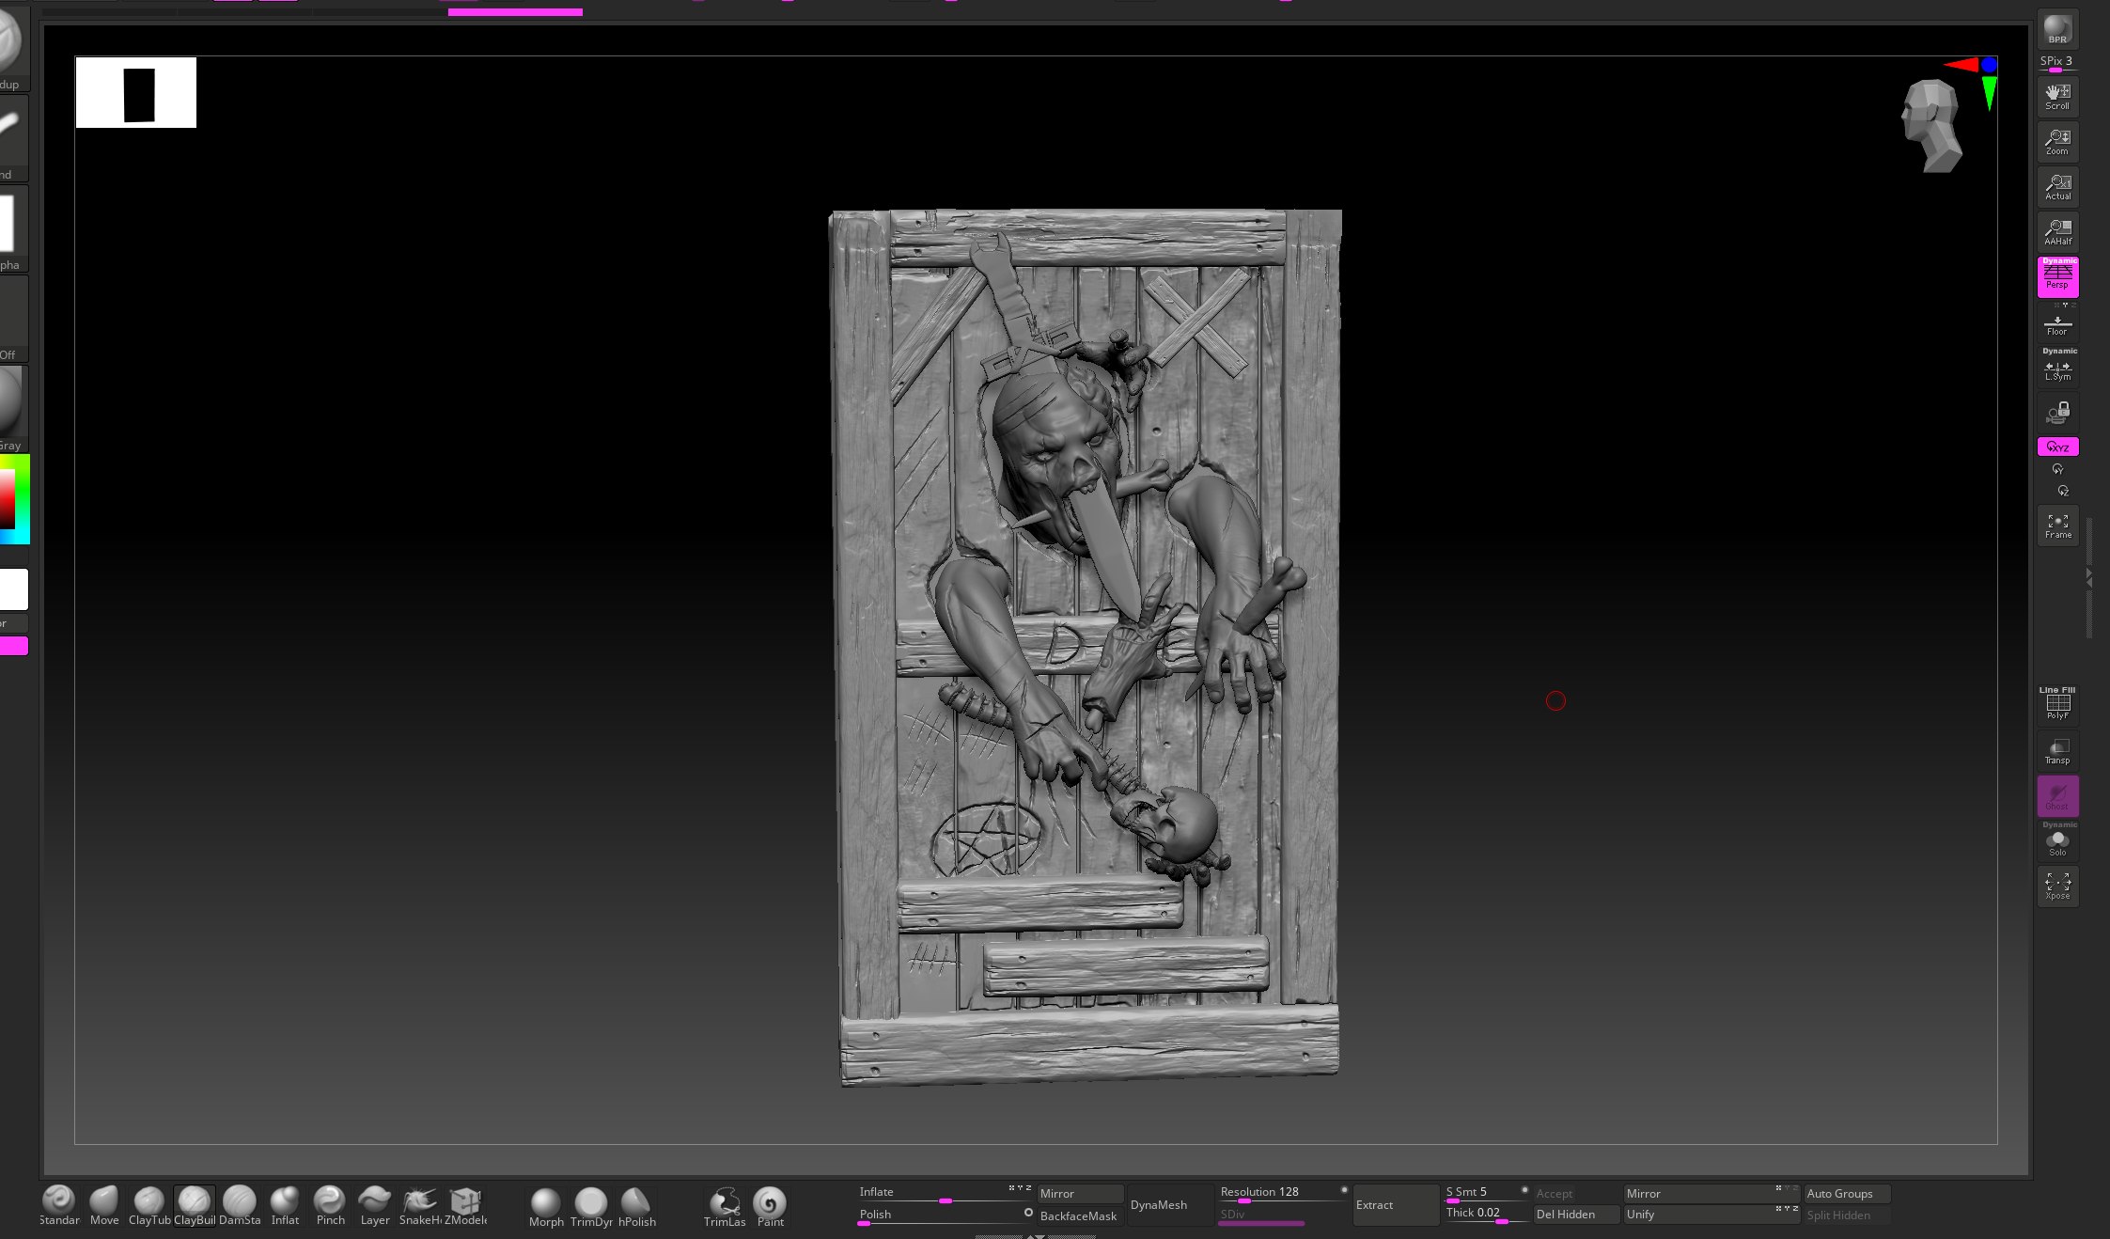Image resolution: width=2110 pixels, height=1239 pixels.
Task: Select the Standard brush
Action: tap(59, 1206)
